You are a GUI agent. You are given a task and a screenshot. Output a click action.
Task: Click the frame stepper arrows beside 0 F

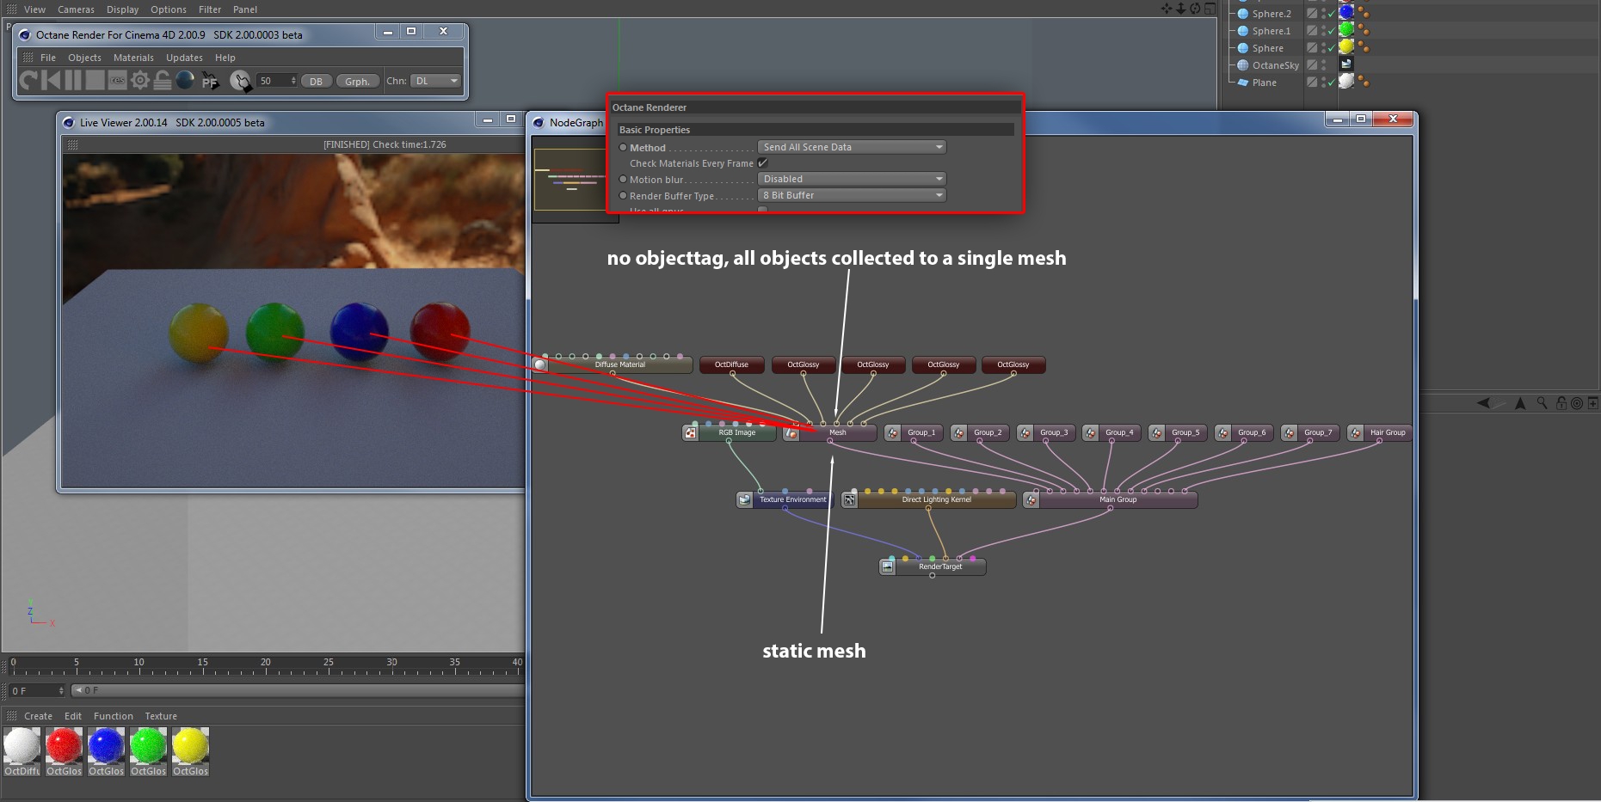point(61,690)
